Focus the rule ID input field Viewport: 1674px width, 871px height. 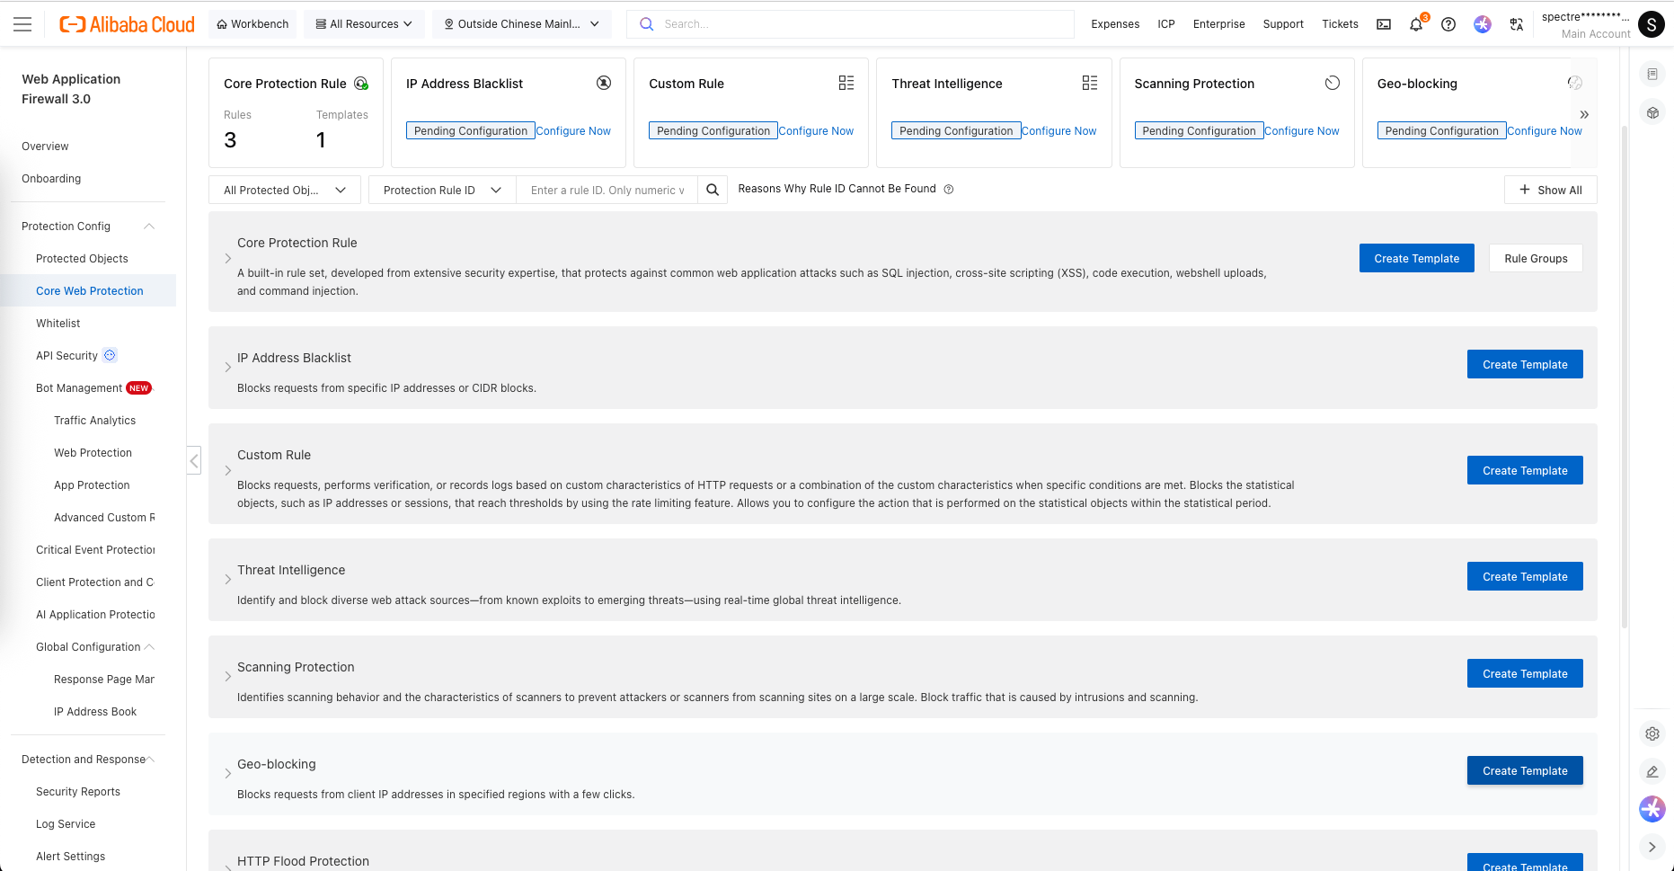tap(607, 190)
